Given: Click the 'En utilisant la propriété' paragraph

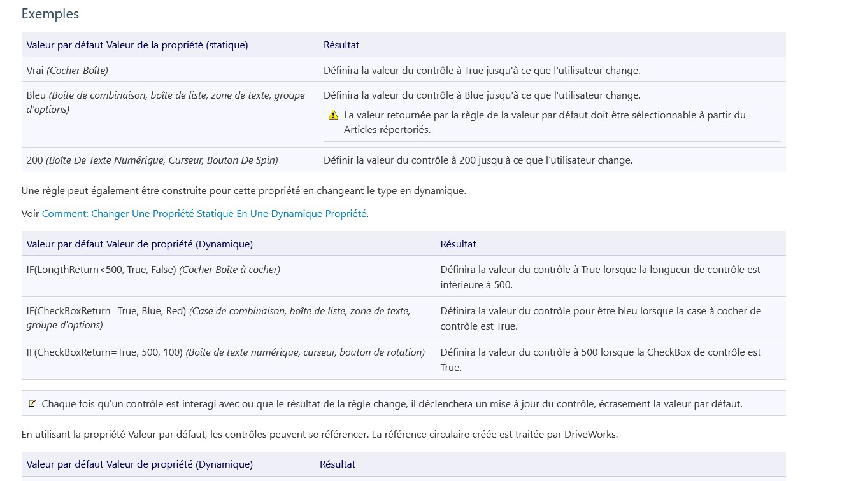Looking at the screenshot, I should (319, 435).
